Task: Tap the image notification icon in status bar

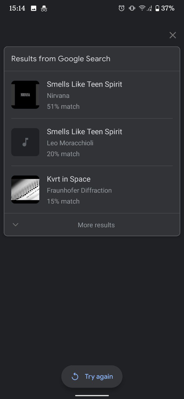Action: [x=34, y=8]
